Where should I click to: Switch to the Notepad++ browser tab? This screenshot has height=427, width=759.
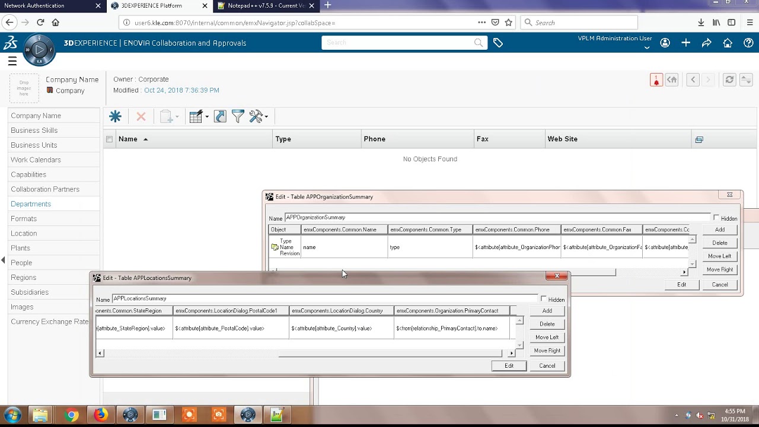[266, 6]
